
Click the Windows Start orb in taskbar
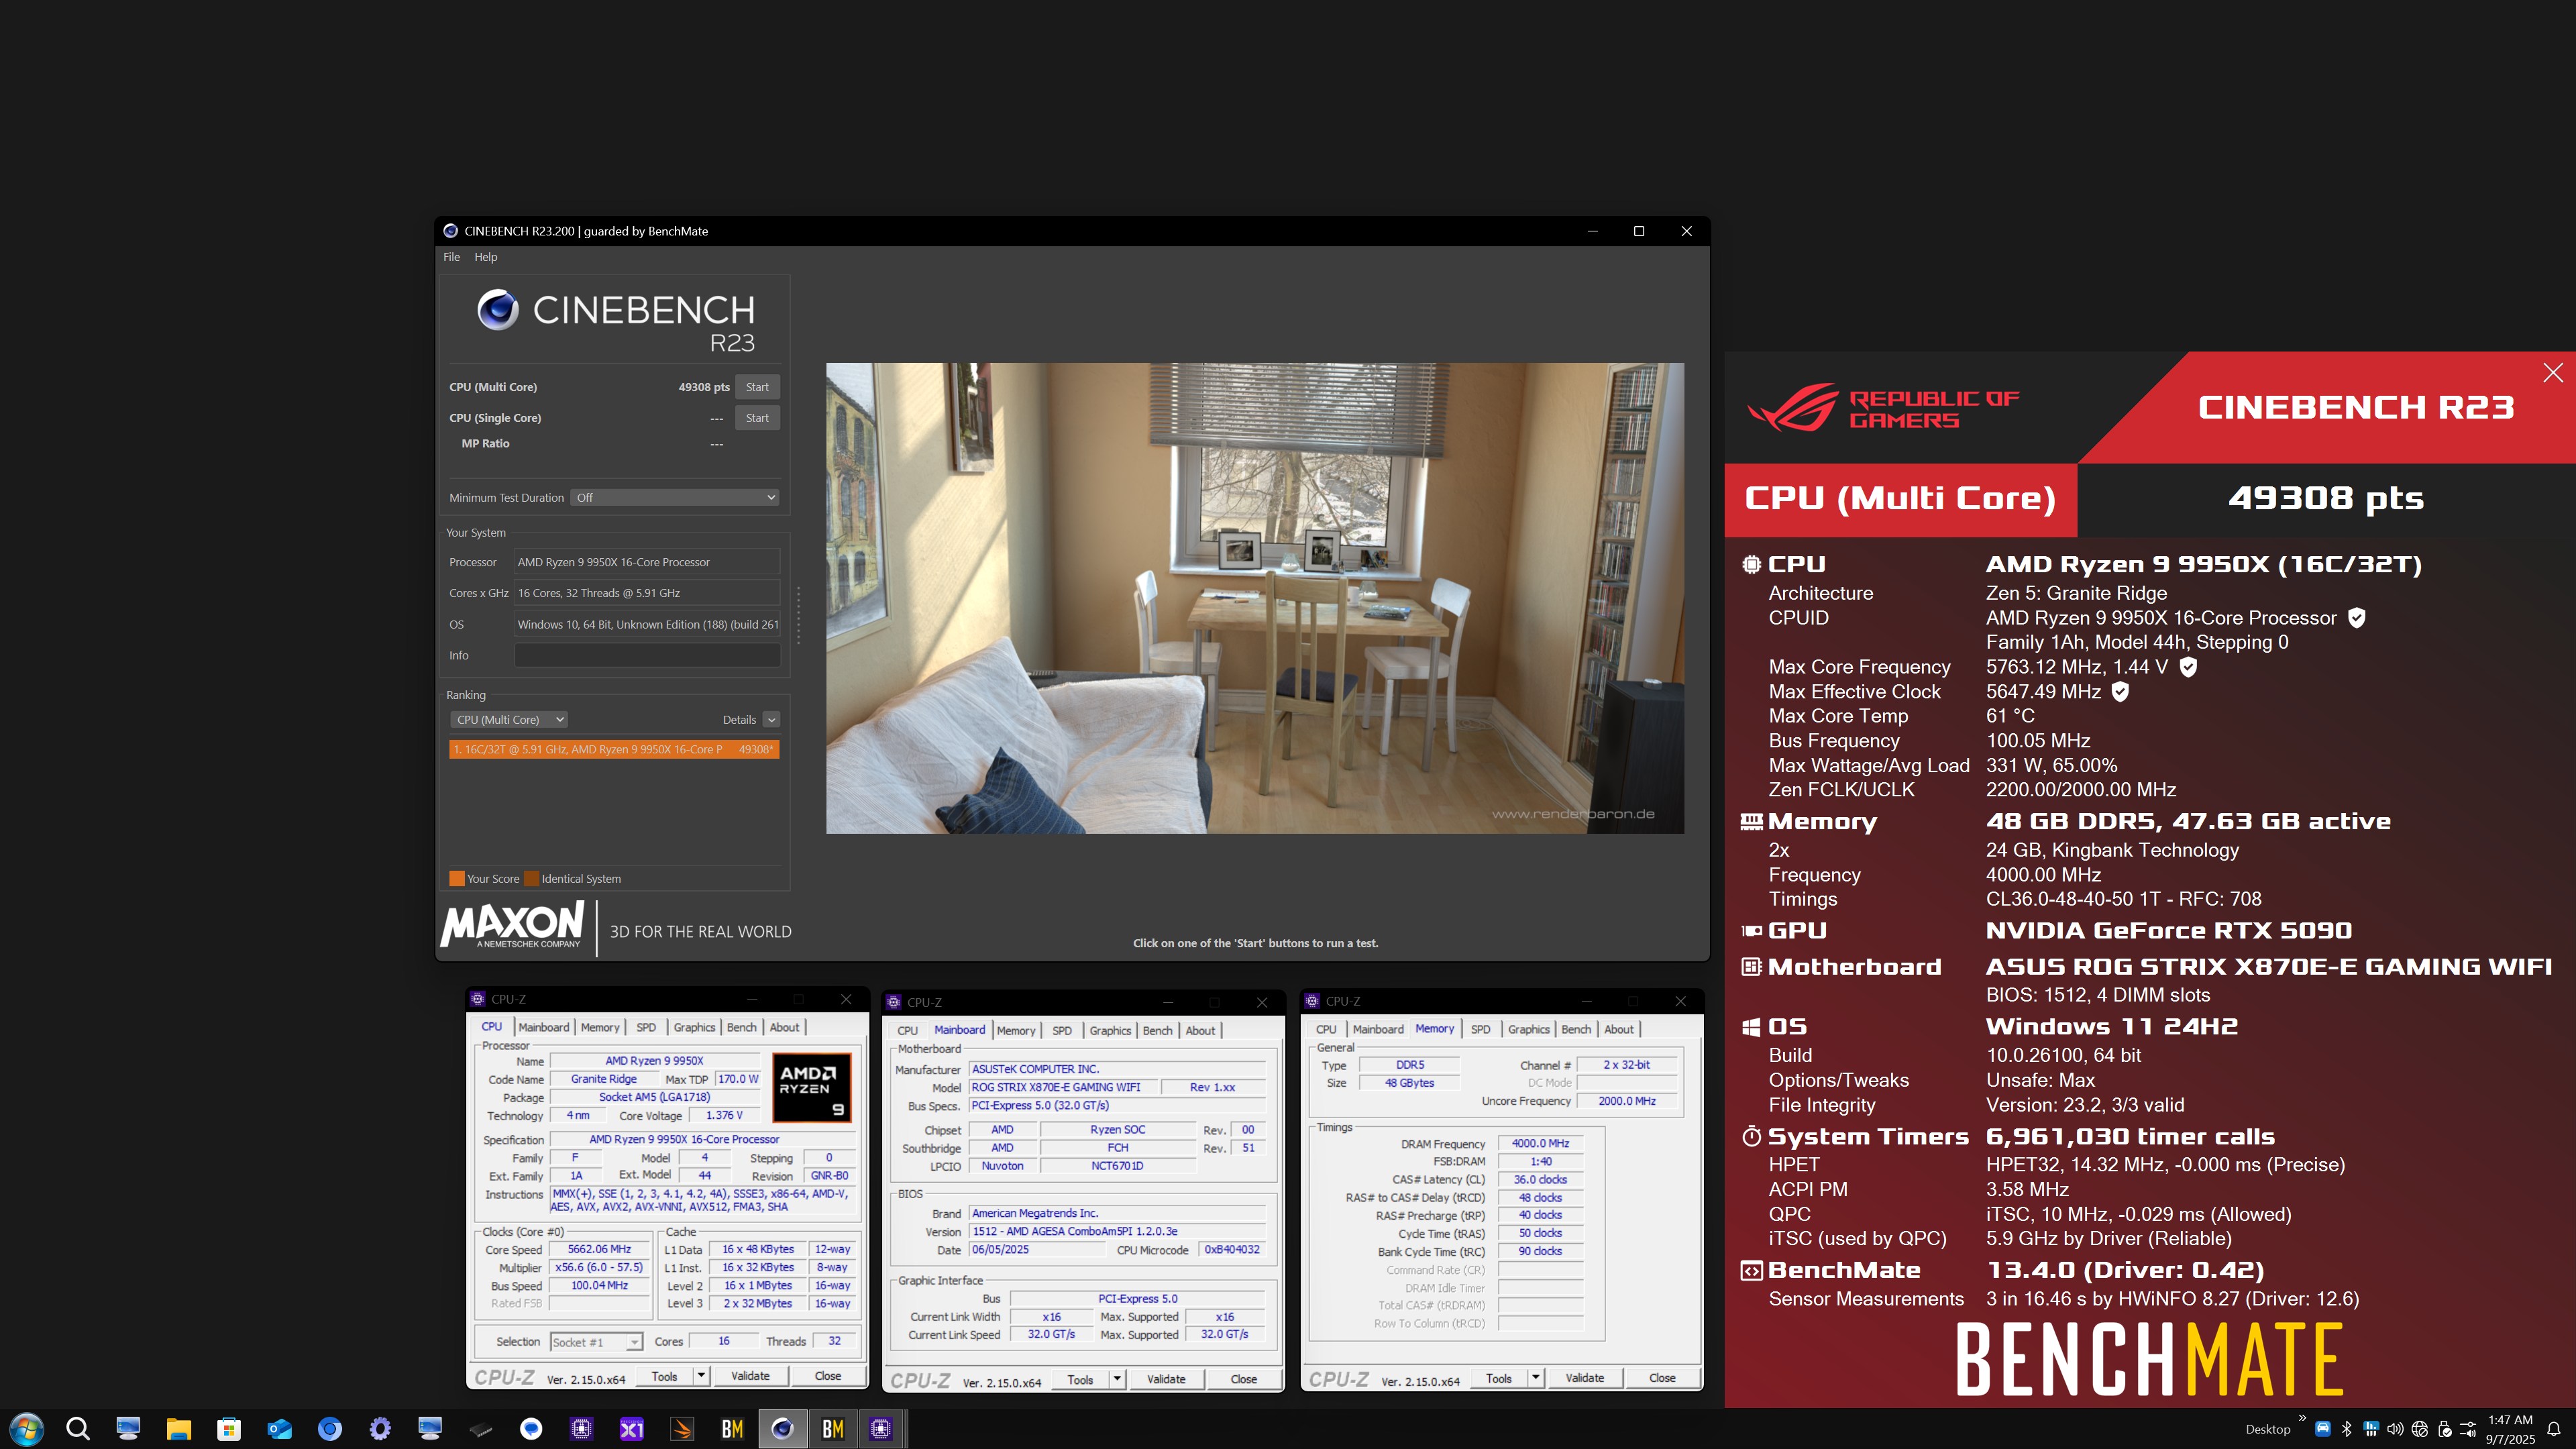click(x=27, y=1429)
